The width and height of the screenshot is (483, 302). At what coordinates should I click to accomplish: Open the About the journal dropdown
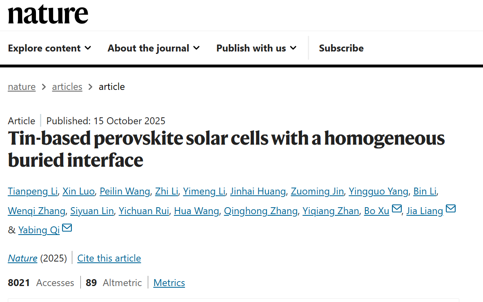pos(154,48)
